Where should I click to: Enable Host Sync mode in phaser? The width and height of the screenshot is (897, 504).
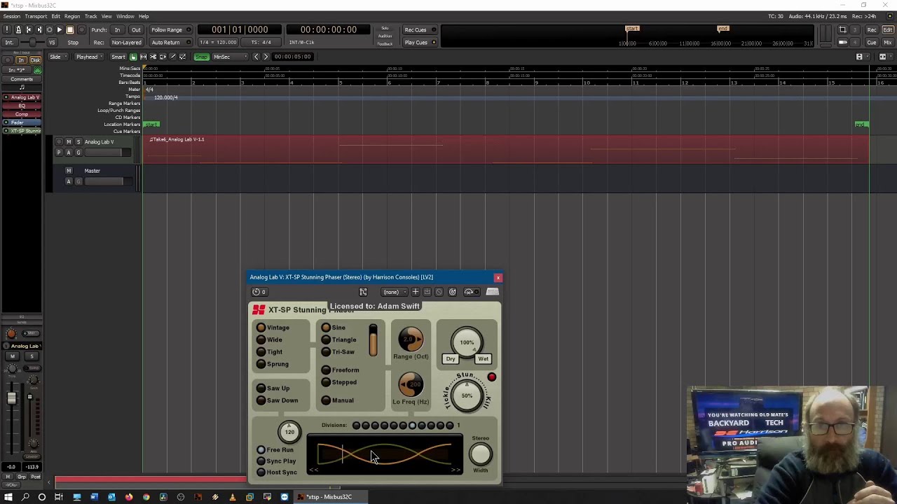point(277,472)
